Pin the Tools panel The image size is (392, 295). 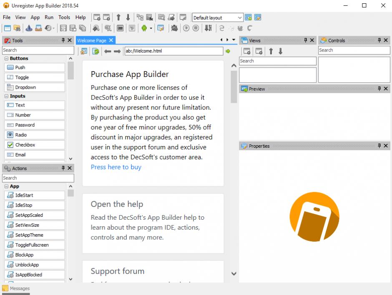pyautogui.click(x=63, y=40)
